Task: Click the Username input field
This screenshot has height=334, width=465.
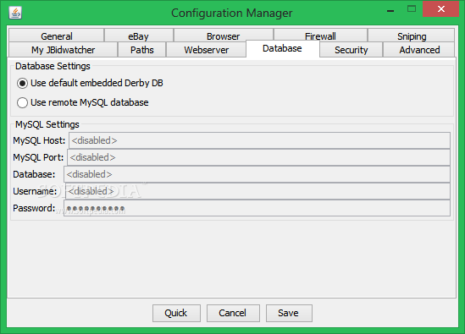Action: tap(257, 191)
